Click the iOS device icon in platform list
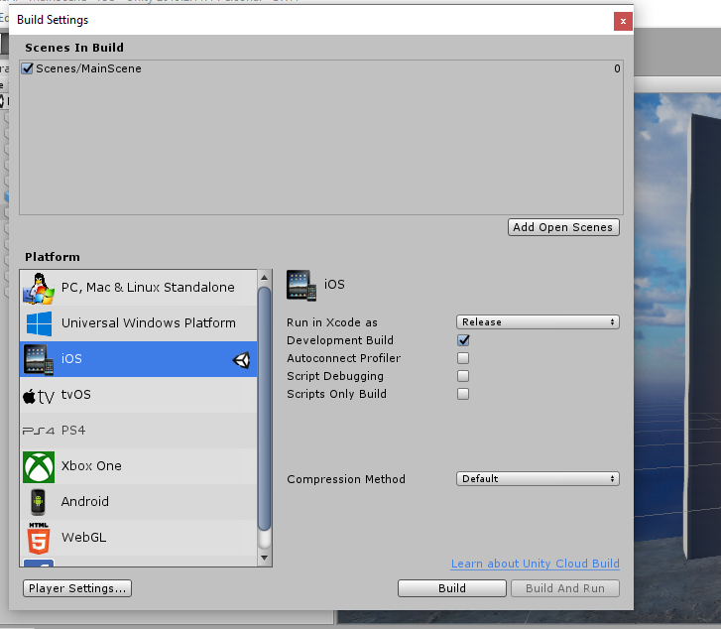The image size is (721, 629). click(39, 359)
